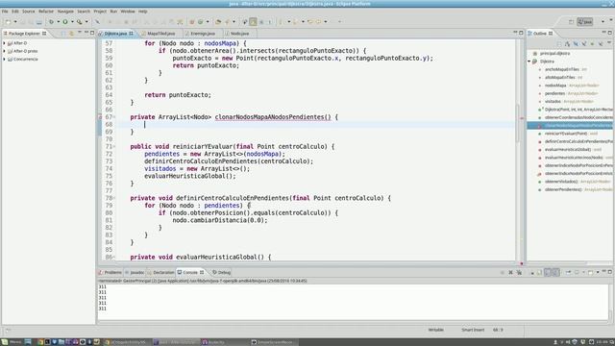Open Outline view menu dropdown

609,43
